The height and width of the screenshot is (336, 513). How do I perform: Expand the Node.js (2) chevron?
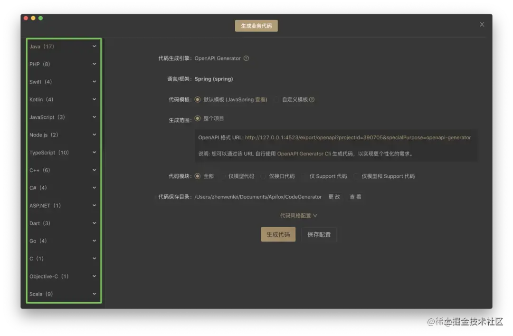point(94,134)
